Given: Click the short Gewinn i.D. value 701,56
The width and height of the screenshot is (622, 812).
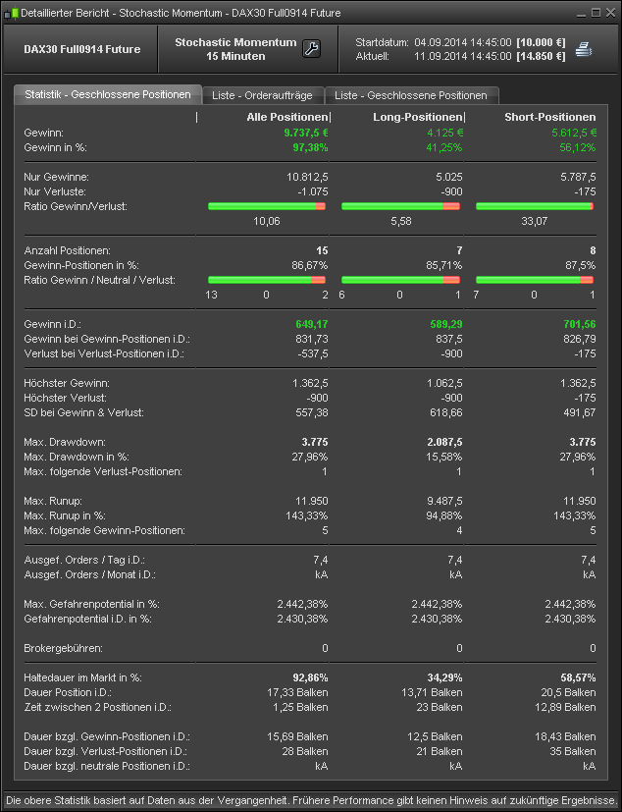Looking at the screenshot, I should point(580,324).
